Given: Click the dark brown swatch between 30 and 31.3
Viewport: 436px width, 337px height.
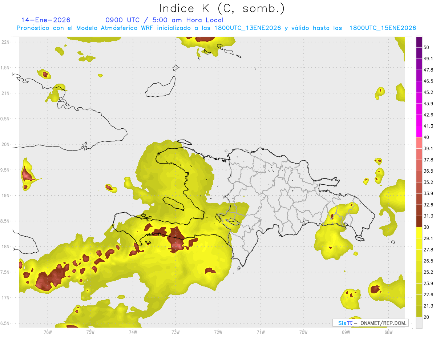Looking at the screenshot, I should 419,222.
